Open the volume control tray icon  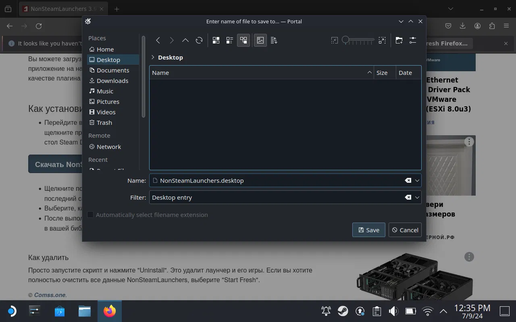point(393,311)
